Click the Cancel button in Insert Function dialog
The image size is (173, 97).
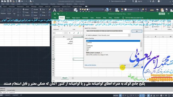137,65
